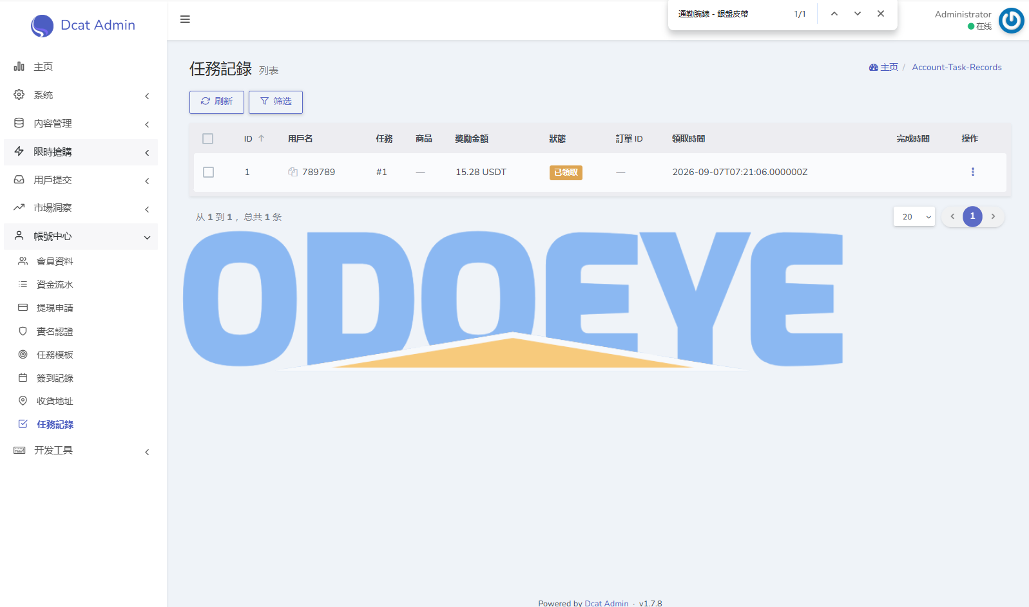Screen dimensions: 1029x607
Task: Click the Administrator username label
Action: click(x=963, y=14)
